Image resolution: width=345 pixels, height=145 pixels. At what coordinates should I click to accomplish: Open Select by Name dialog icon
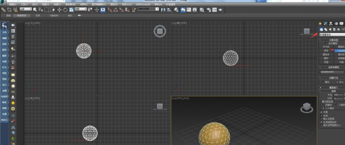tap(41, 10)
